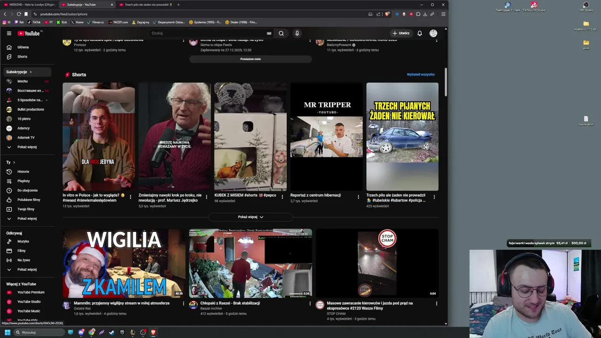Open the In vitro w Polsce short

pyautogui.click(x=99, y=137)
